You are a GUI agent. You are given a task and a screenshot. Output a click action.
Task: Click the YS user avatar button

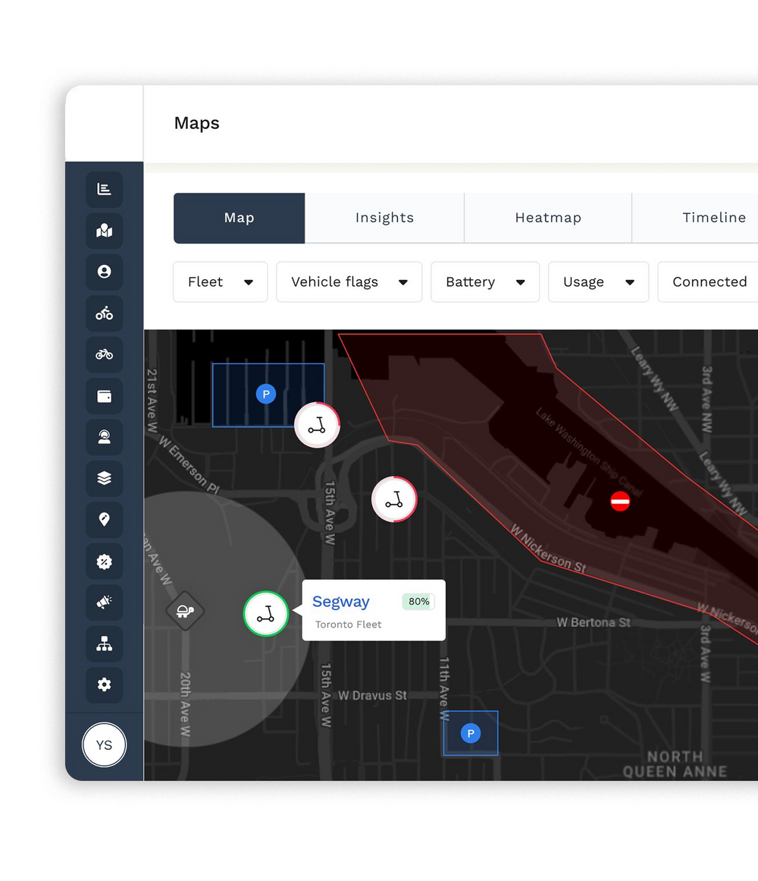pos(105,745)
